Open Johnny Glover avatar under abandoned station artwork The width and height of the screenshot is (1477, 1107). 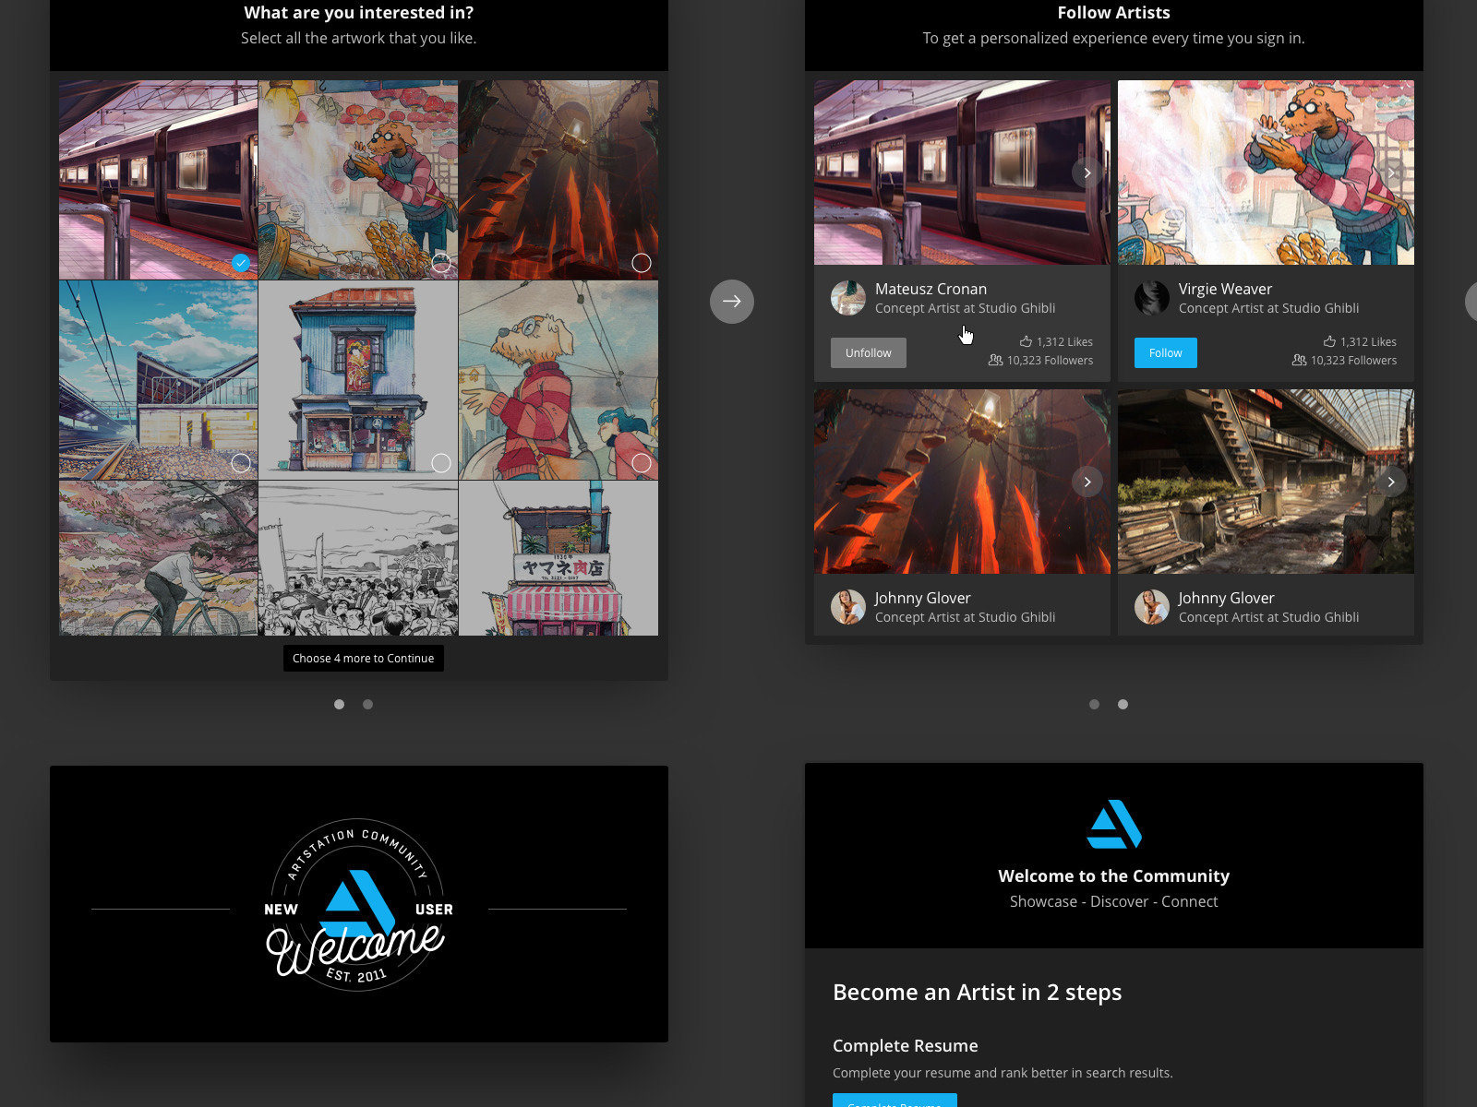point(1152,607)
